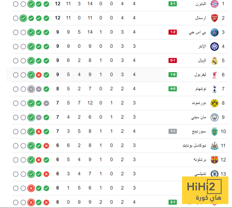Select the Inter Milan crest

tap(215, 46)
